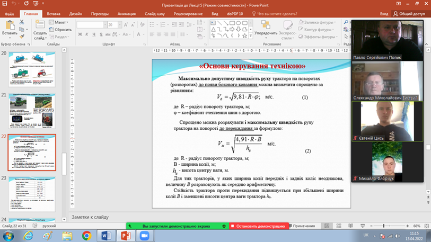Justify the paragraph text

pos(173,34)
